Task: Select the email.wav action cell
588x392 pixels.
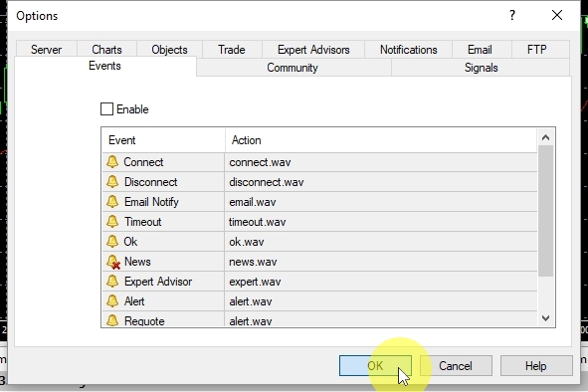Action: pyautogui.click(x=381, y=202)
